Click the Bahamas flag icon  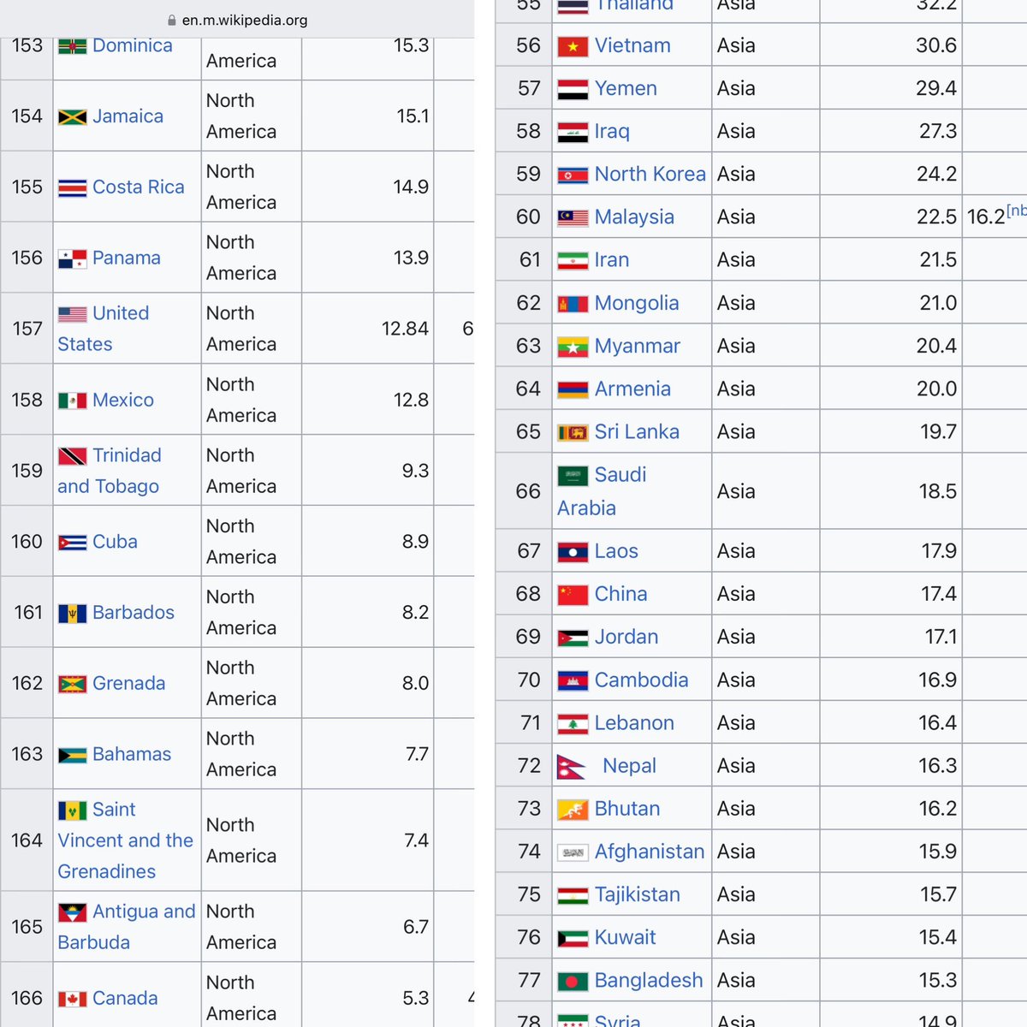(73, 753)
